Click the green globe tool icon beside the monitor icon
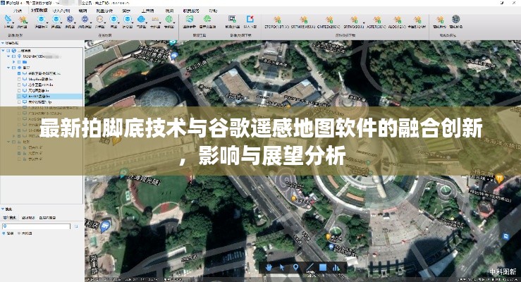 coord(207,19)
